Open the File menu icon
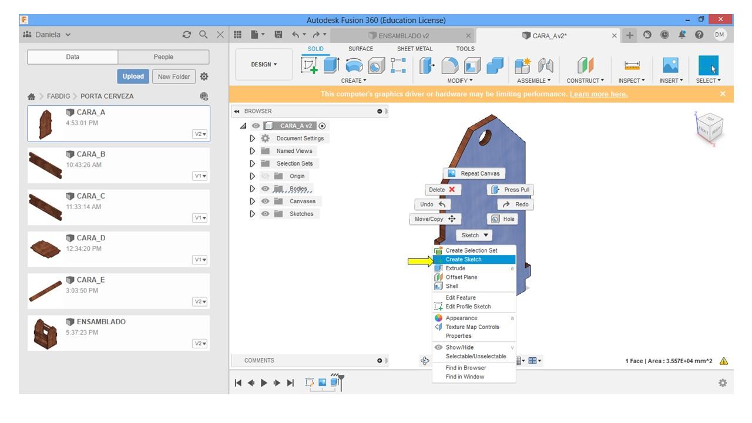 click(257, 35)
